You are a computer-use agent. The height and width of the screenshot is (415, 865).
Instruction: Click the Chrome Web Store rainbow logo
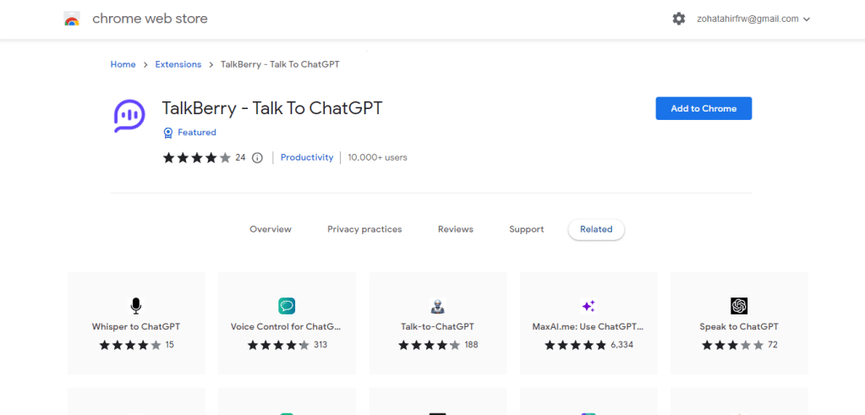click(x=72, y=19)
